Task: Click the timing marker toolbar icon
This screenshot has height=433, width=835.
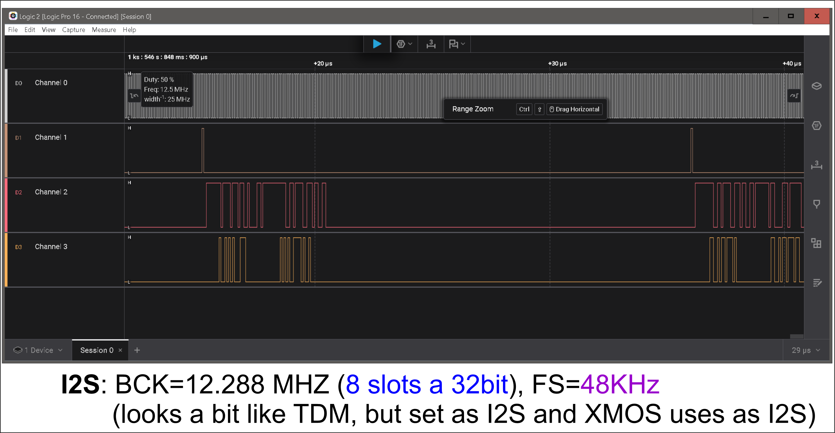Action: click(431, 44)
